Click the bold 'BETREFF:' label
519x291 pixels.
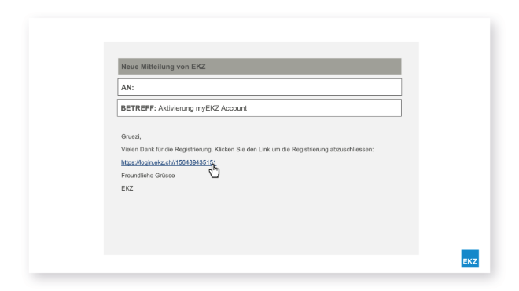tap(138, 108)
